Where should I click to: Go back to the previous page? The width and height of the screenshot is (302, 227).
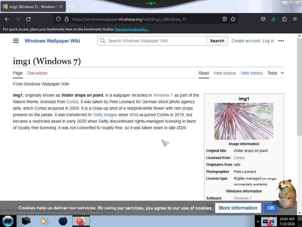(7, 19)
